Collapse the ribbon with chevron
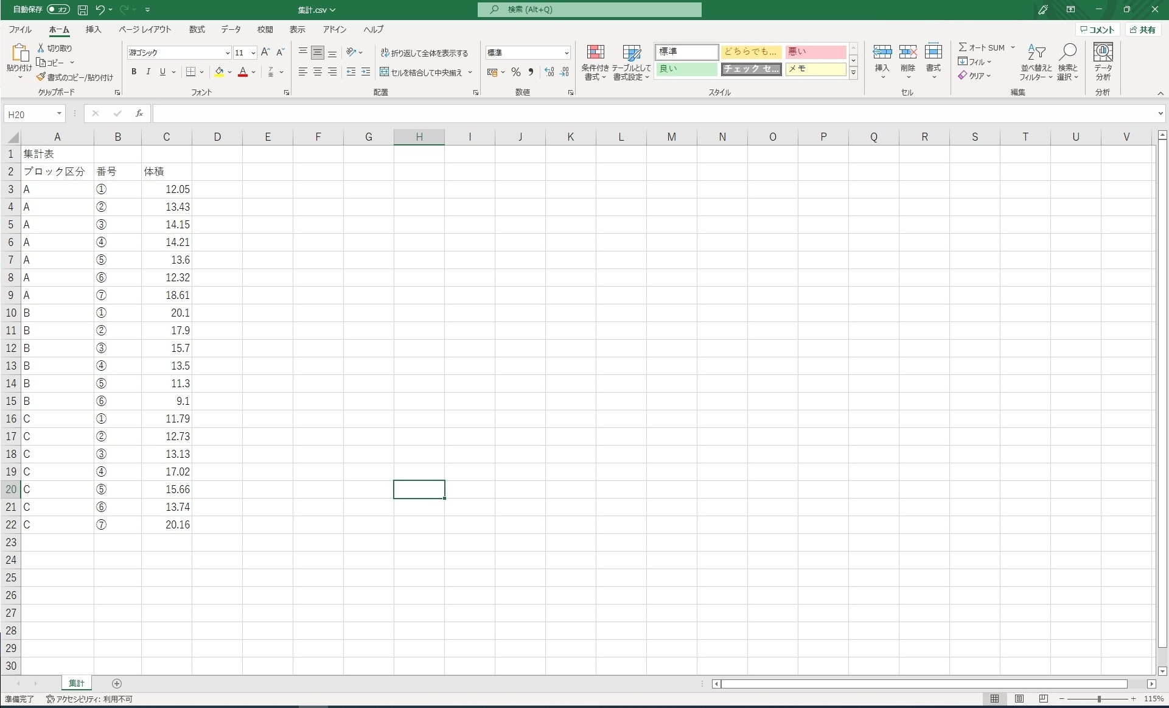The image size is (1169, 708). coord(1160,93)
